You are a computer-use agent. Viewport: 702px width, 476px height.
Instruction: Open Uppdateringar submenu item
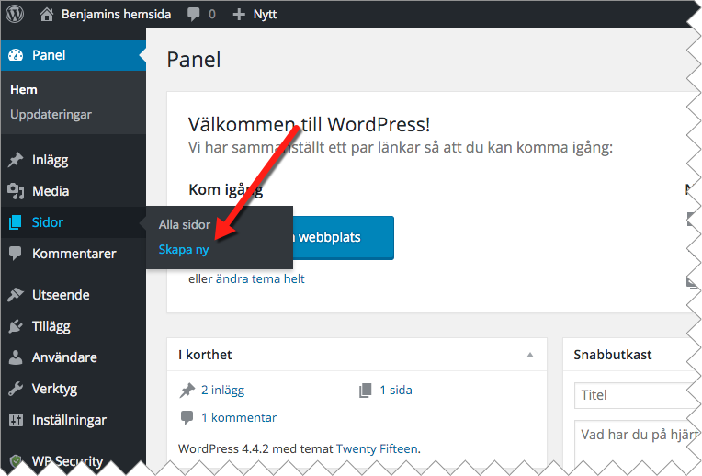pyautogui.click(x=51, y=115)
